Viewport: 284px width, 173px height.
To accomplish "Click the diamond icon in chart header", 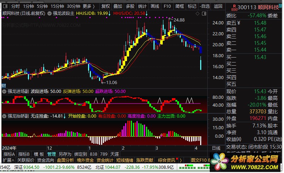I will 197,13.
